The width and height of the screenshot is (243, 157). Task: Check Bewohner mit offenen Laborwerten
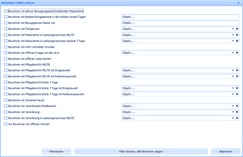(x=6, y=59)
